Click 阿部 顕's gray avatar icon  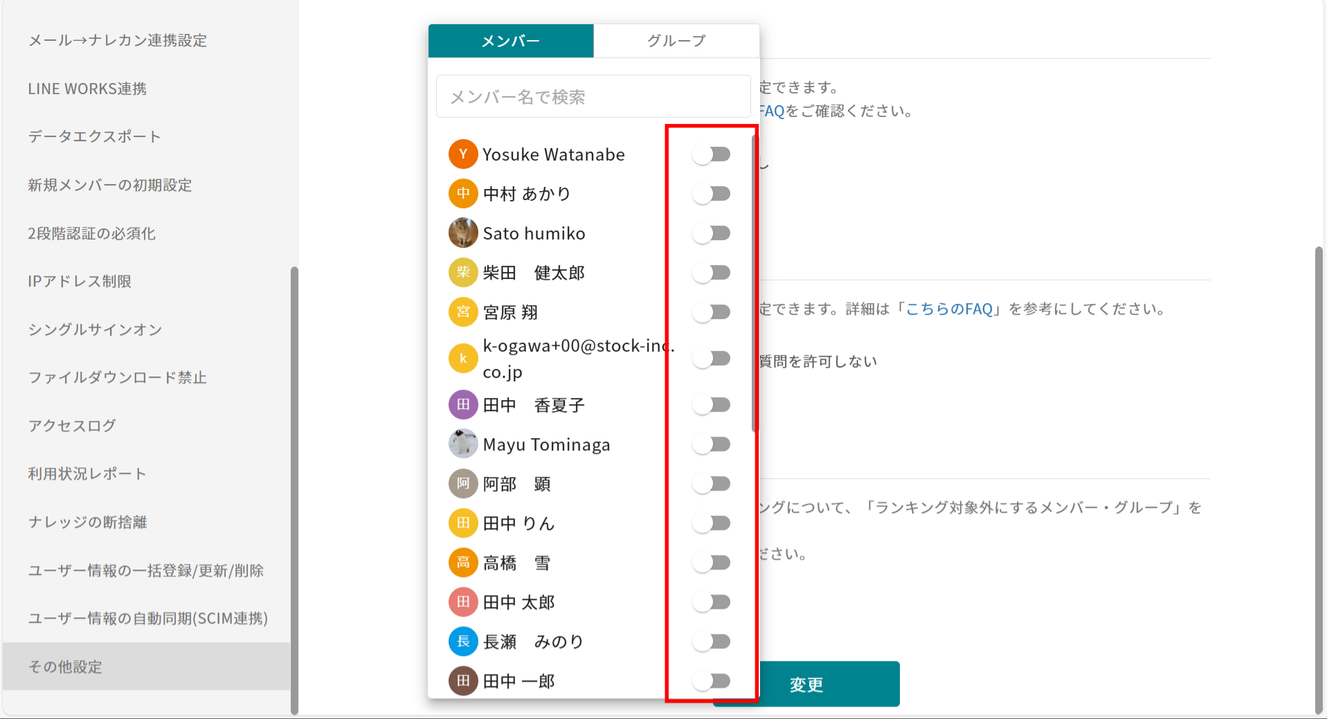(463, 484)
